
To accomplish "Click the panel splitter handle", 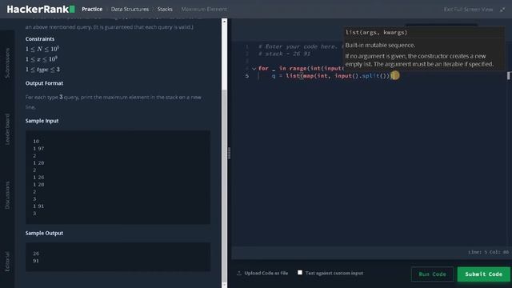I will [x=230, y=153].
